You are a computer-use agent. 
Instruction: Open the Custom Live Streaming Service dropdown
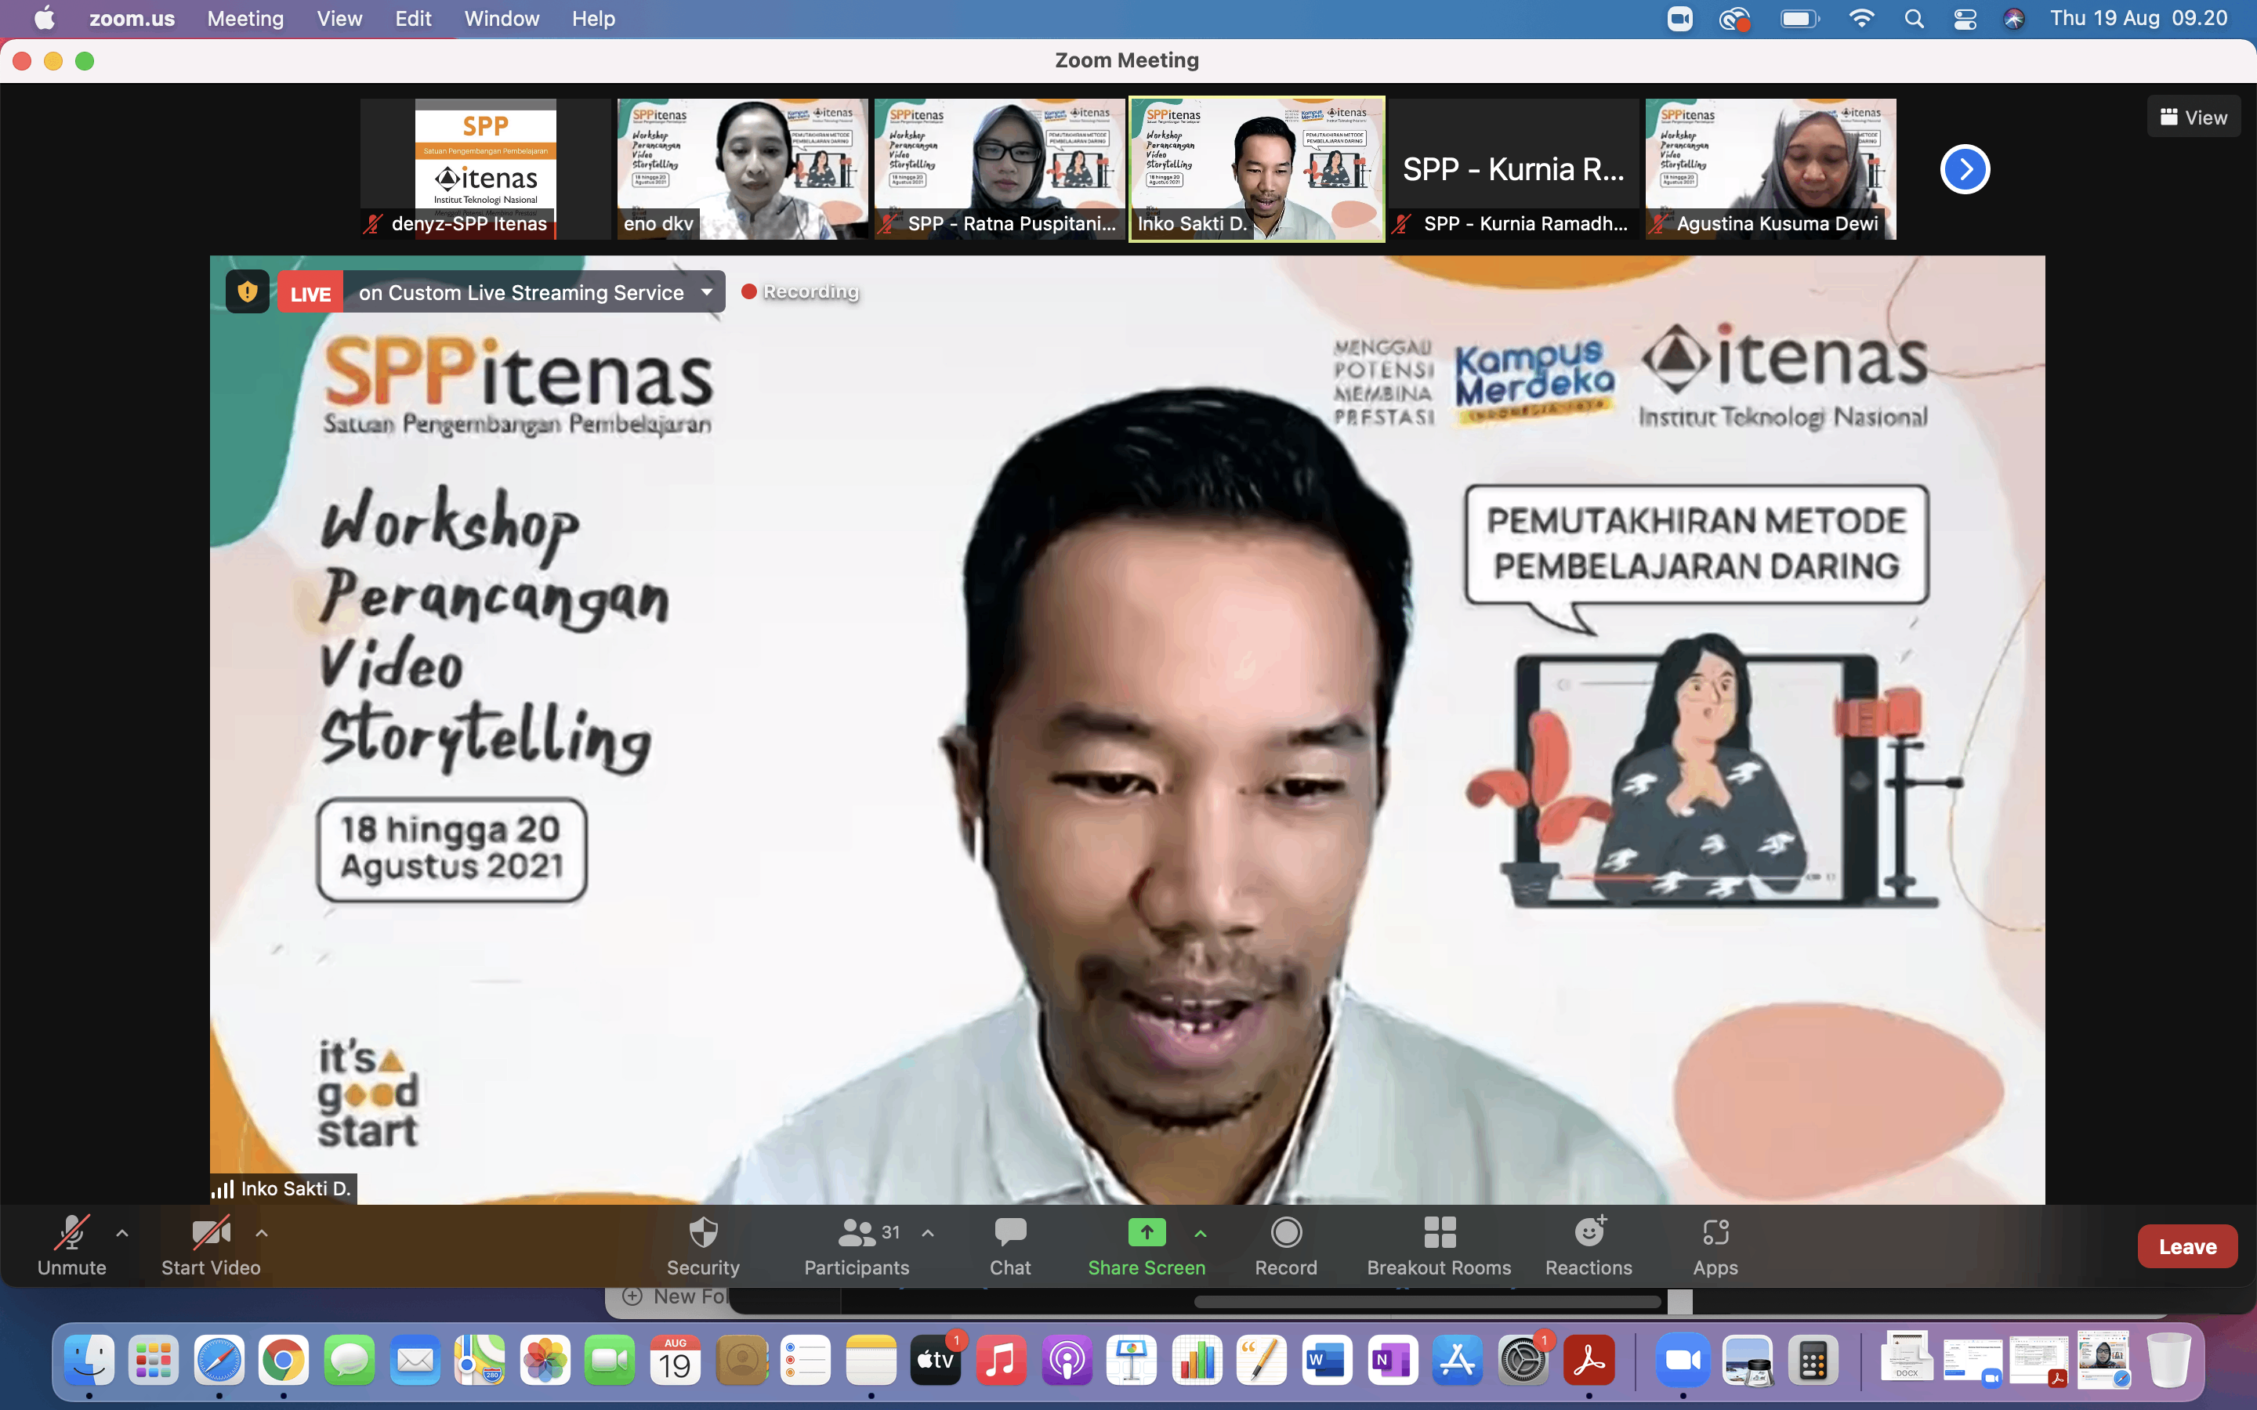[x=707, y=292]
